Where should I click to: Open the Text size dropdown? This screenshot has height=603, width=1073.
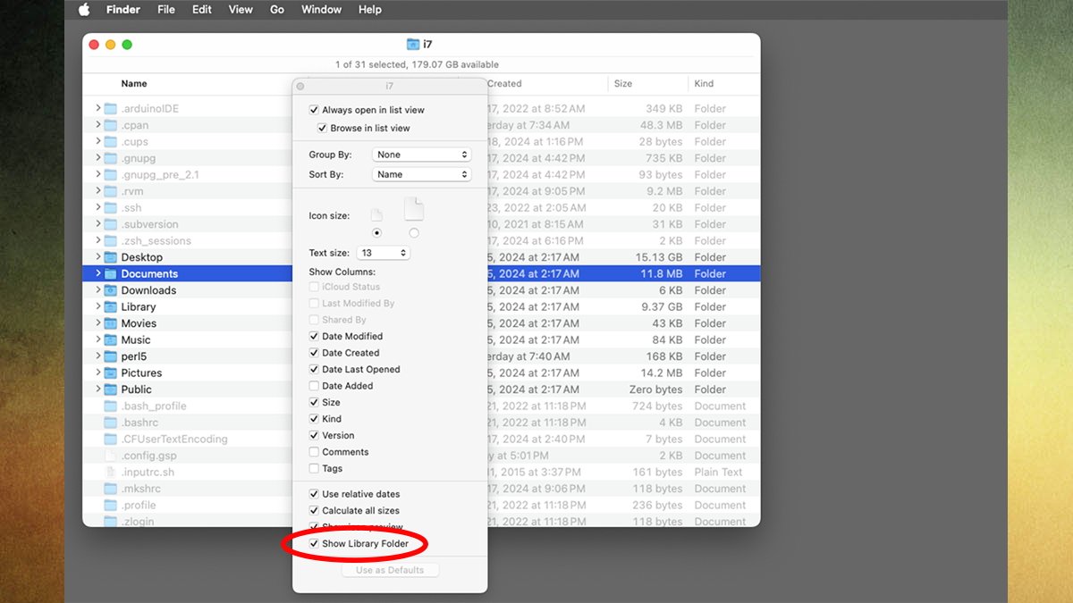click(383, 254)
